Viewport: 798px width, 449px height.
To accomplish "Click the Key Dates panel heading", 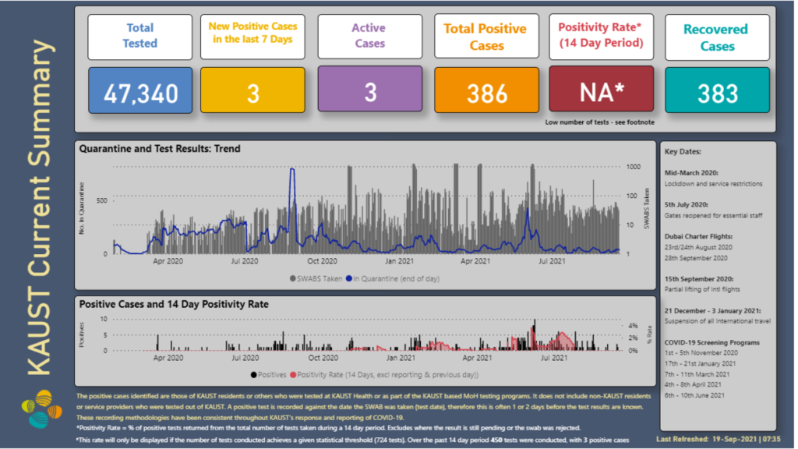I will 682,150.
